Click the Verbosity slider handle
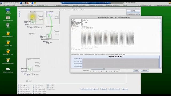Screen dimensions: 171x96 104,69
